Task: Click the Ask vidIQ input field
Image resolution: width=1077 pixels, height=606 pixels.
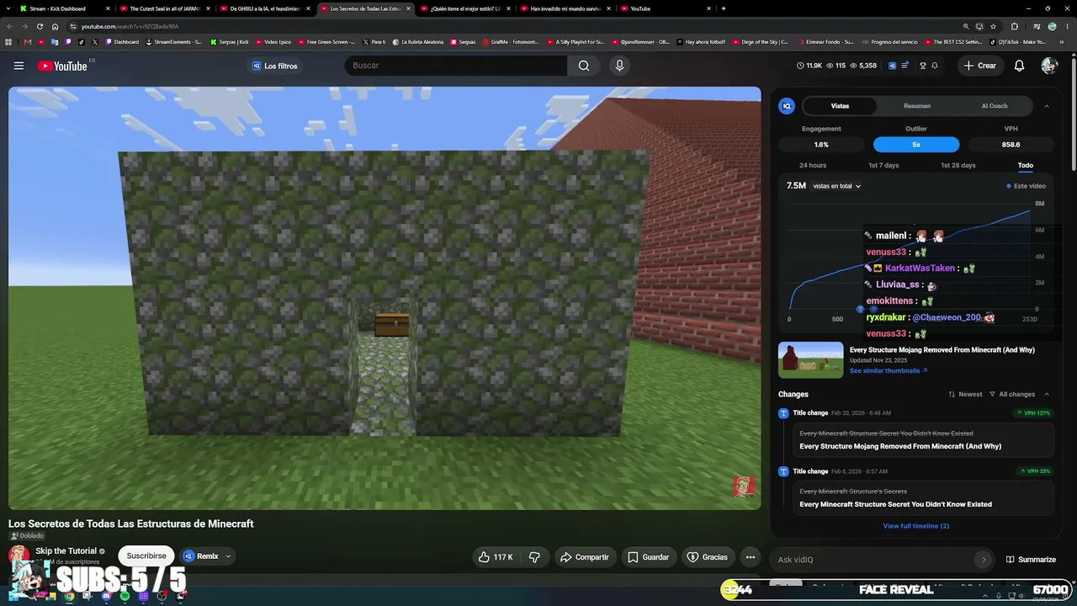Action: click(875, 560)
